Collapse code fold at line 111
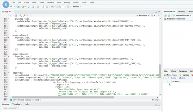 8,19
